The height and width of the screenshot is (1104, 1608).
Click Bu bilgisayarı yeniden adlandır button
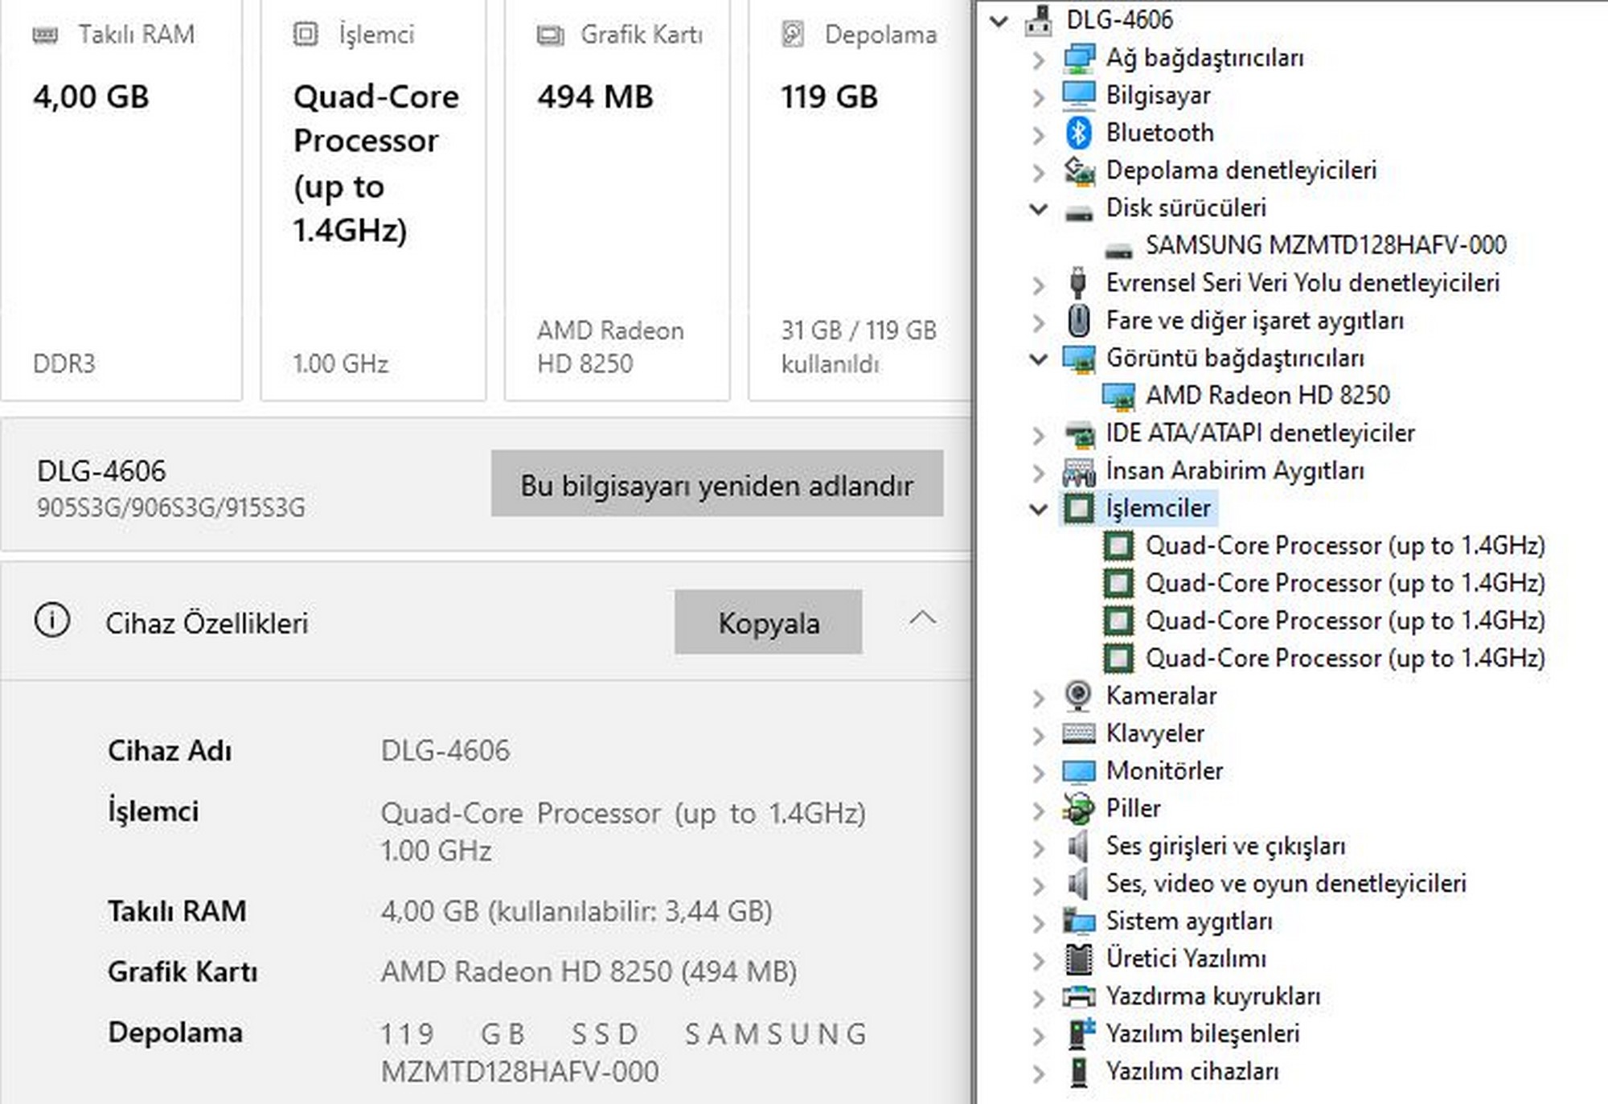point(716,484)
